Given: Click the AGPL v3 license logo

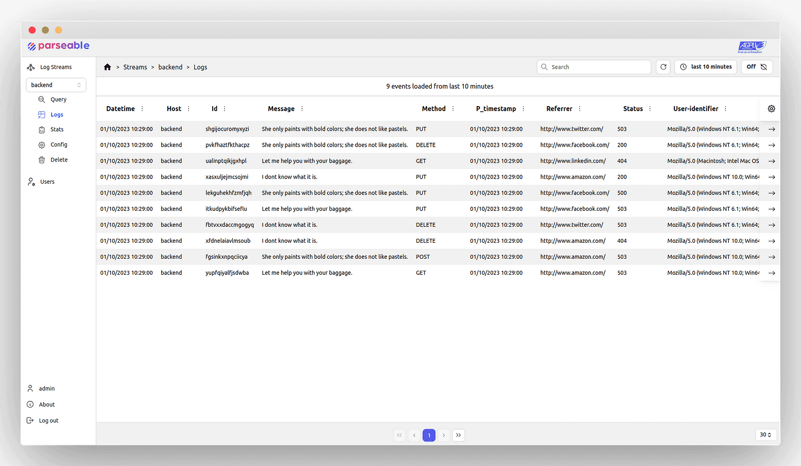Looking at the screenshot, I should (x=752, y=47).
